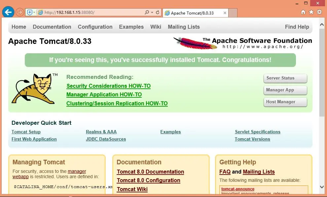The height and width of the screenshot is (197, 327).
Task: Open the JDBC DataSources link
Action: 106,139
